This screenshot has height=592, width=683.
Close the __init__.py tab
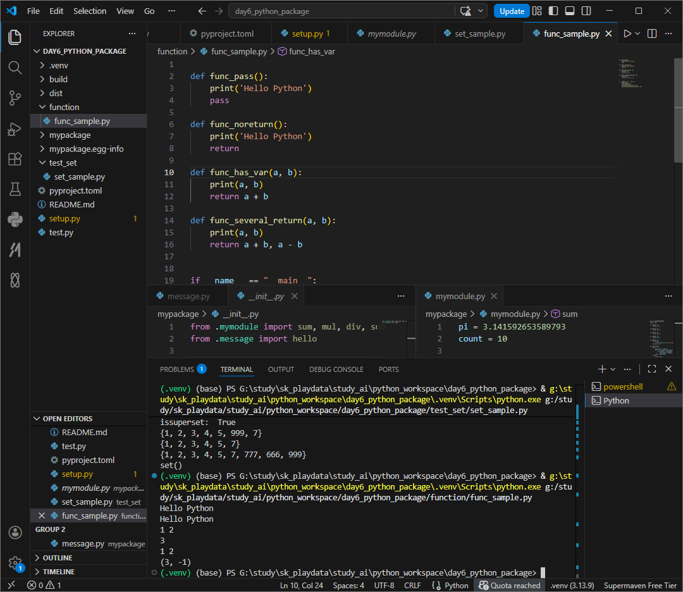[x=295, y=296]
